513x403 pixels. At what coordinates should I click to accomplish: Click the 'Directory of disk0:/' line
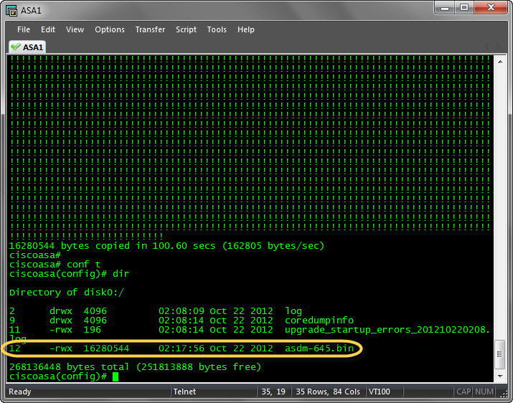67,293
